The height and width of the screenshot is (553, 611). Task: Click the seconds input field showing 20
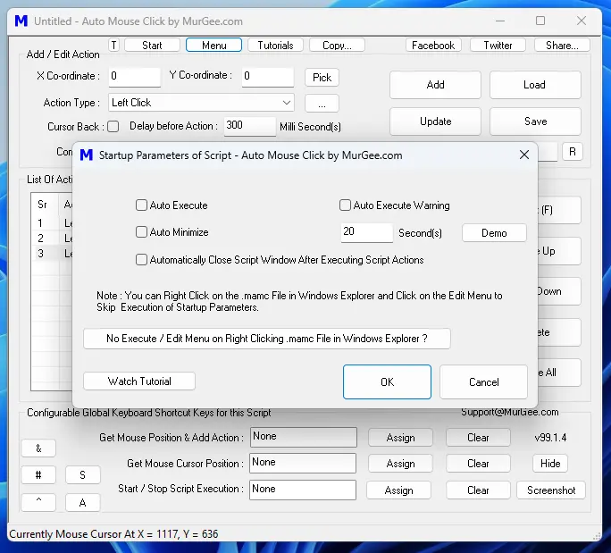[366, 232]
